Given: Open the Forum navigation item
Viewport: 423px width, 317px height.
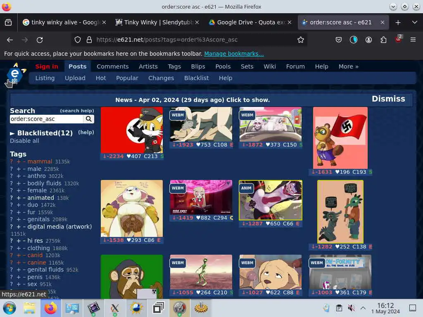Looking at the screenshot, I should click(295, 66).
